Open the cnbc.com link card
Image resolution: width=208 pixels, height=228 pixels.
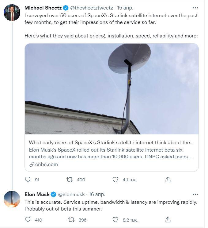tap(112, 153)
